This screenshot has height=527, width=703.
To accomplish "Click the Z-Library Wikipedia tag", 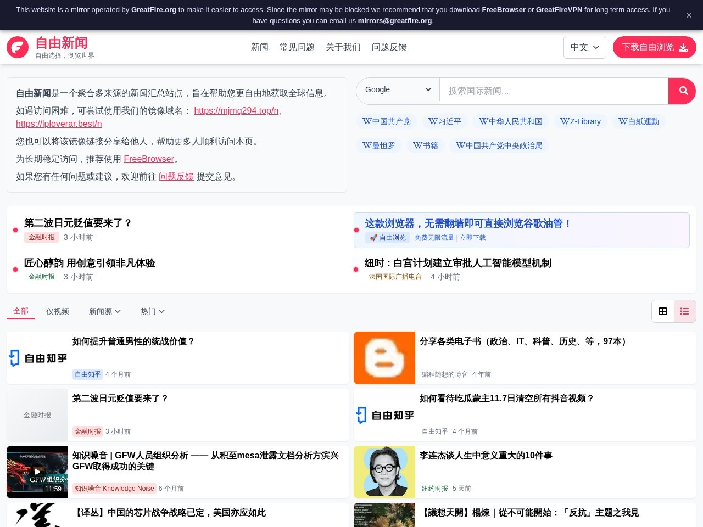I will (581, 121).
